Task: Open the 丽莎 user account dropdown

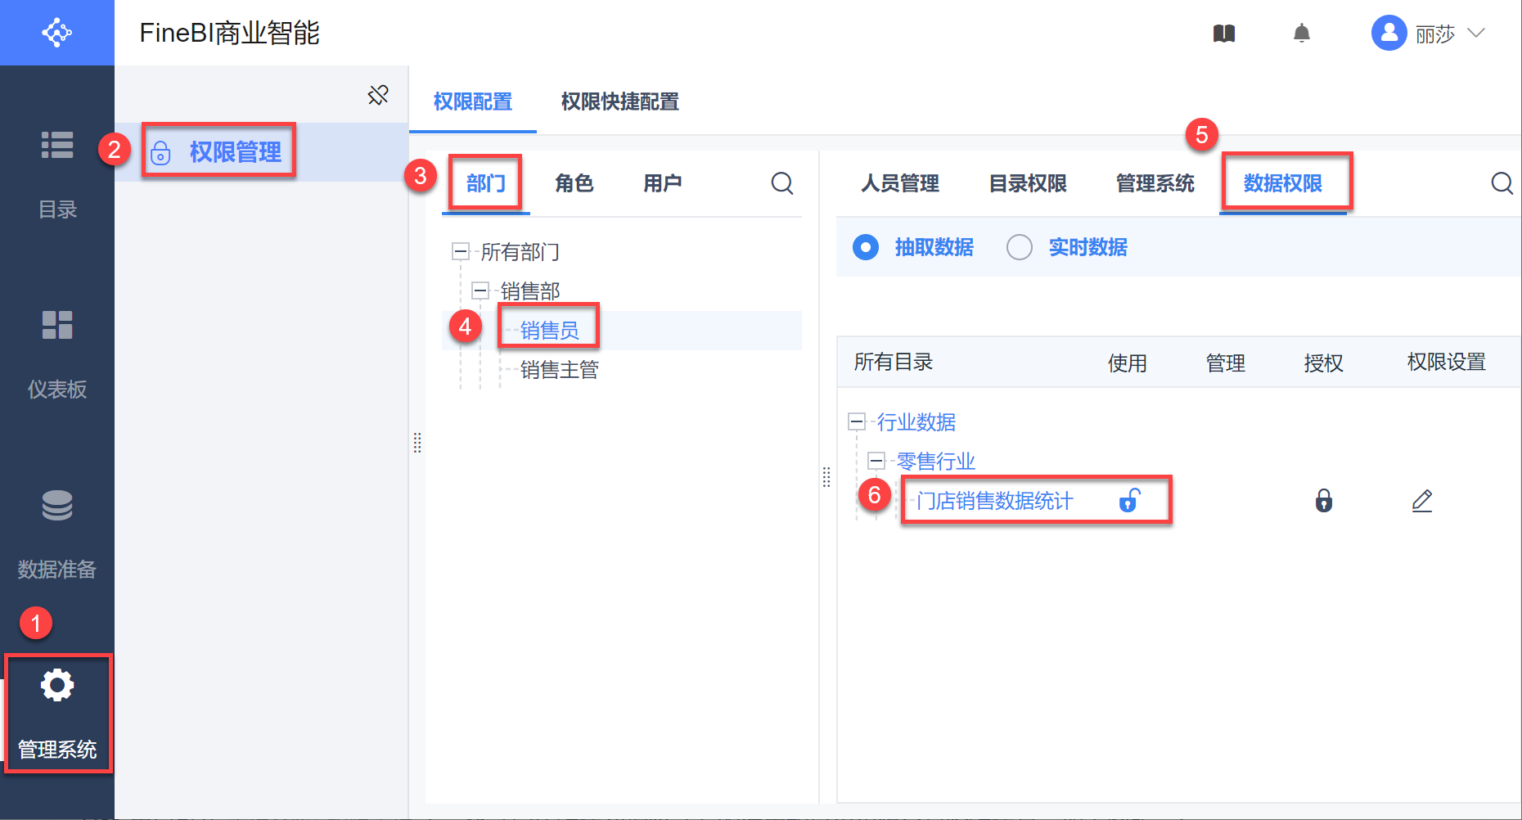Action: [1428, 34]
